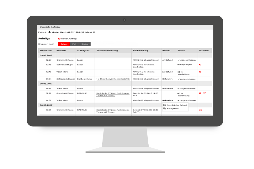Group orders by Status

(85, 44)
